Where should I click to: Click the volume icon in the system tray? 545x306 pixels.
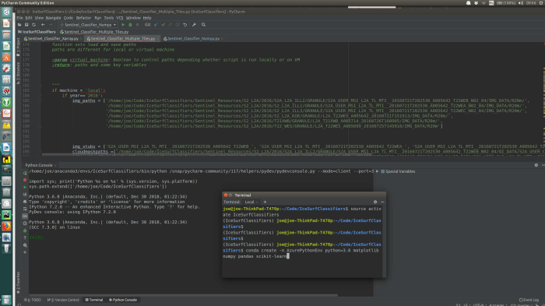pos(521,3)
